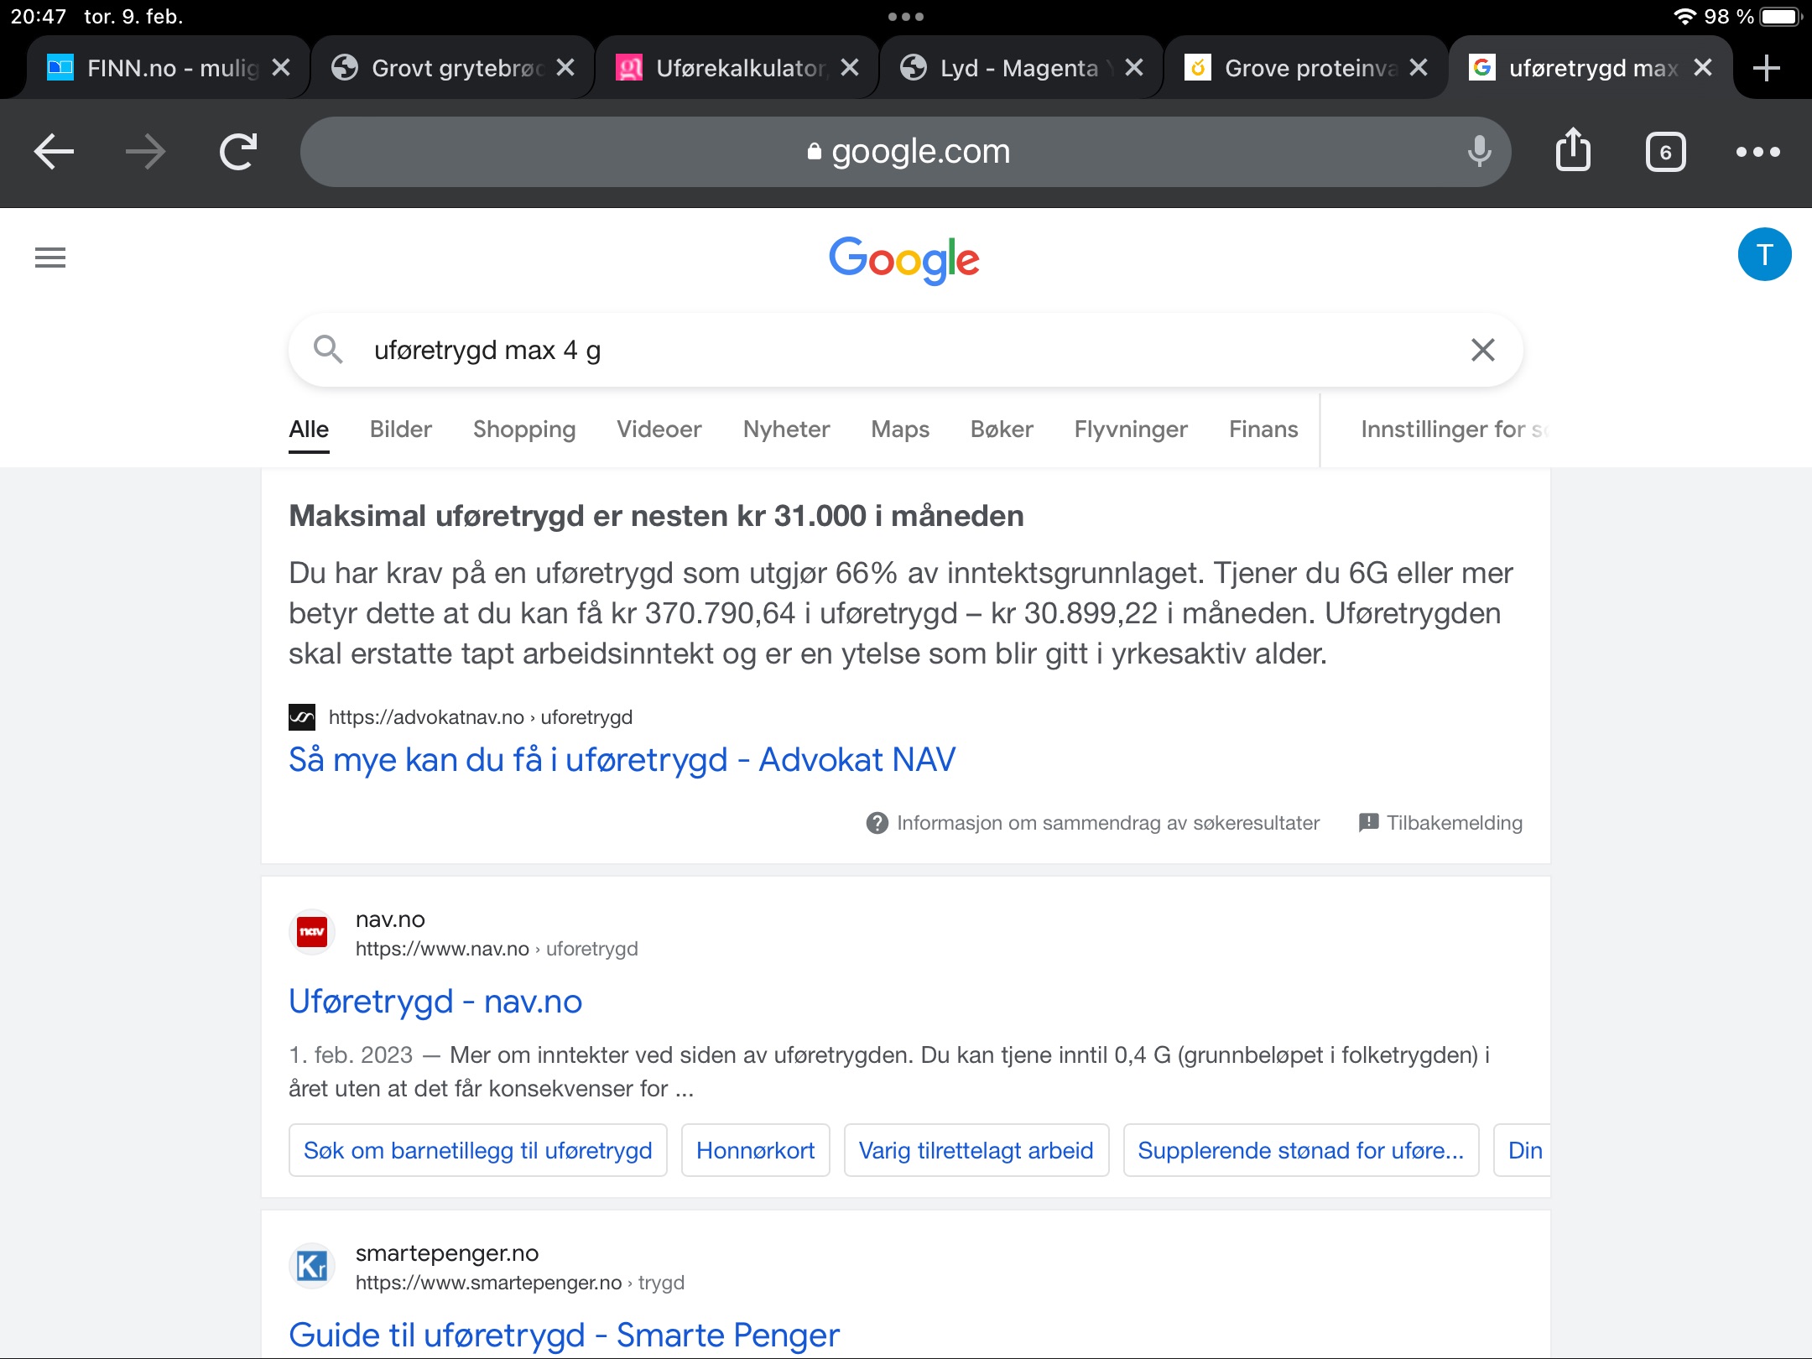Image resolution: width=1812 pixels, height=1359 pixels.
Task: Select the Maps search filter
Action: click(x=900, y=430)
